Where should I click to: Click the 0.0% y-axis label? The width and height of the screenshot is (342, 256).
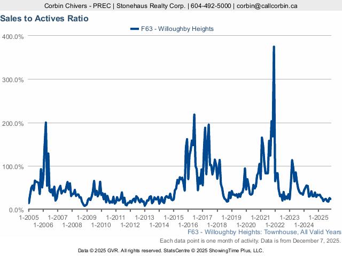tap(14, 210)
